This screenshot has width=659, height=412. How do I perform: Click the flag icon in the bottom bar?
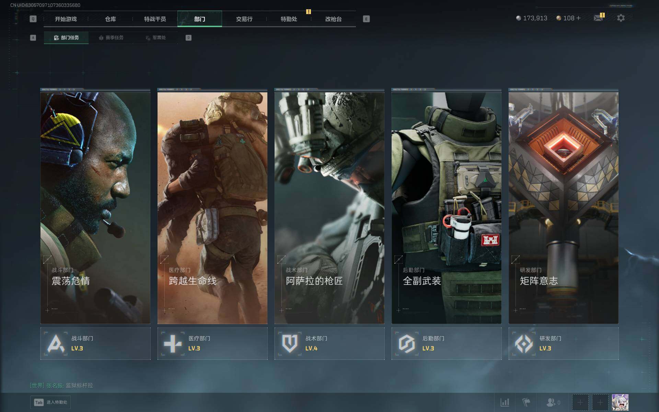[526, 402]
